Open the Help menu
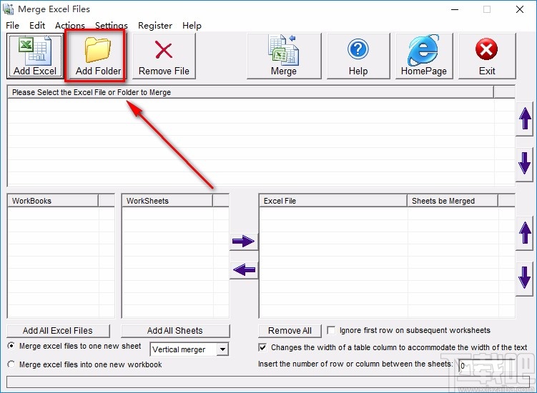 tap(192, 26)
